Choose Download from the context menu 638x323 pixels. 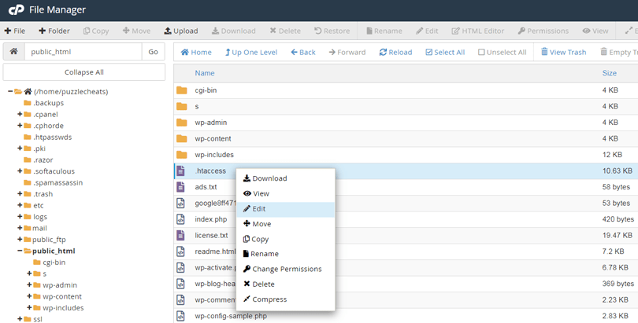click(286, 178)
